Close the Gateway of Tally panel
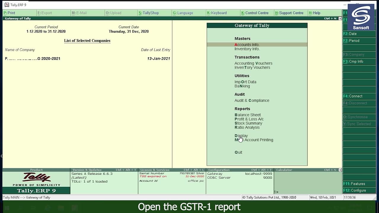379x213 pixels. point(340,19)
